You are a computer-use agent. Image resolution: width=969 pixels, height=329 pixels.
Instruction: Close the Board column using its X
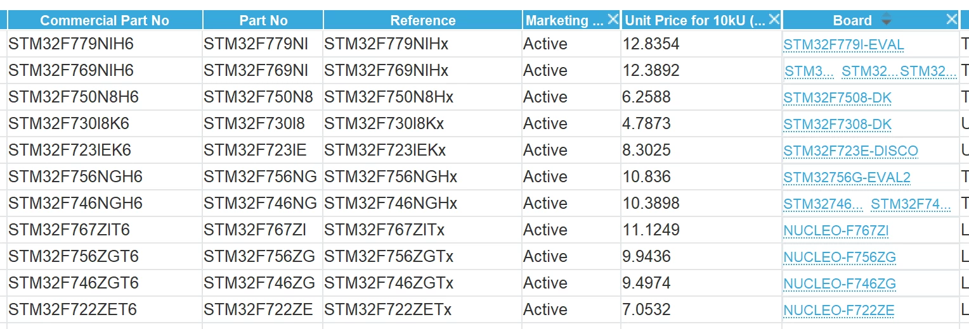click(951, 20)
